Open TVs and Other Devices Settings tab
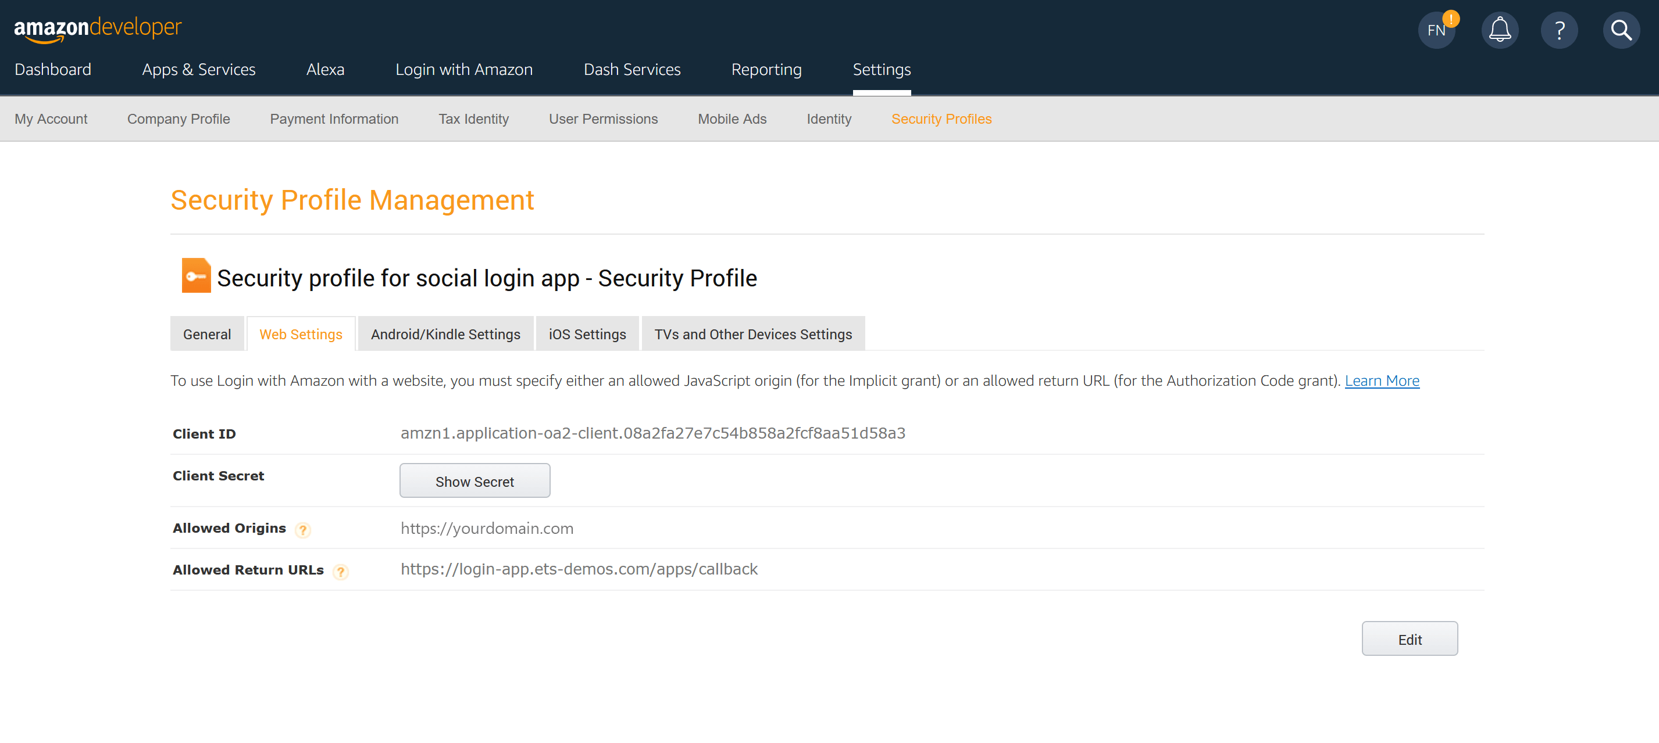This screenshot has height=743, width=1659. point(752,334)
